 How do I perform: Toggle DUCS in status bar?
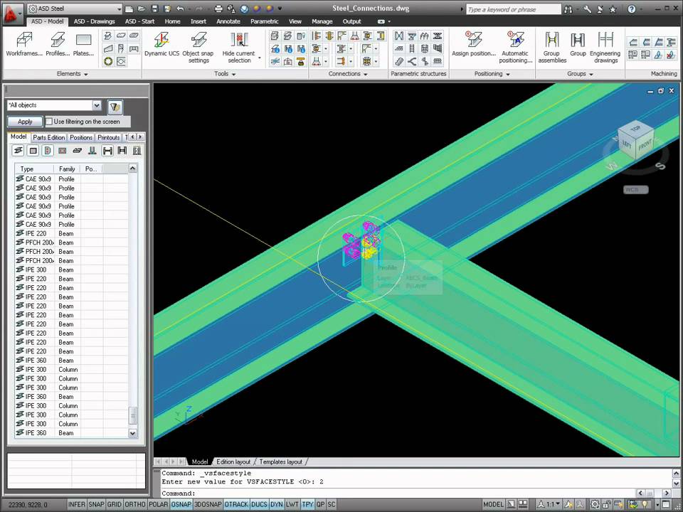click(x=259, y=504)
